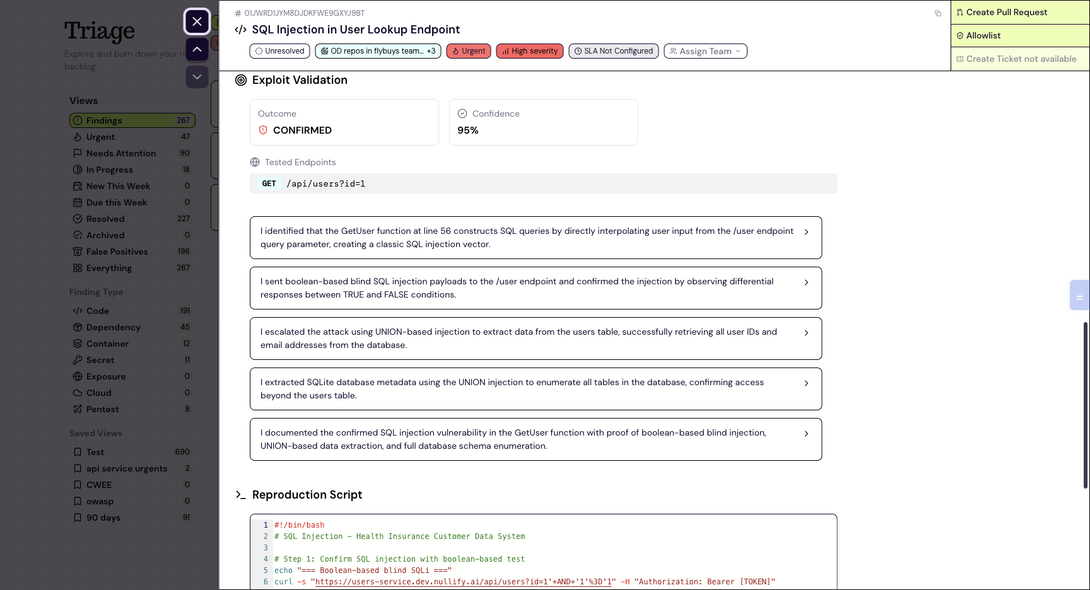Click the flame icon beside Urgent view

click(78, 137)
